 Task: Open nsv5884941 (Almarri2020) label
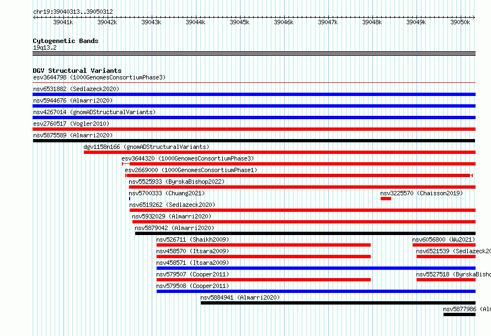click(240, 297)
